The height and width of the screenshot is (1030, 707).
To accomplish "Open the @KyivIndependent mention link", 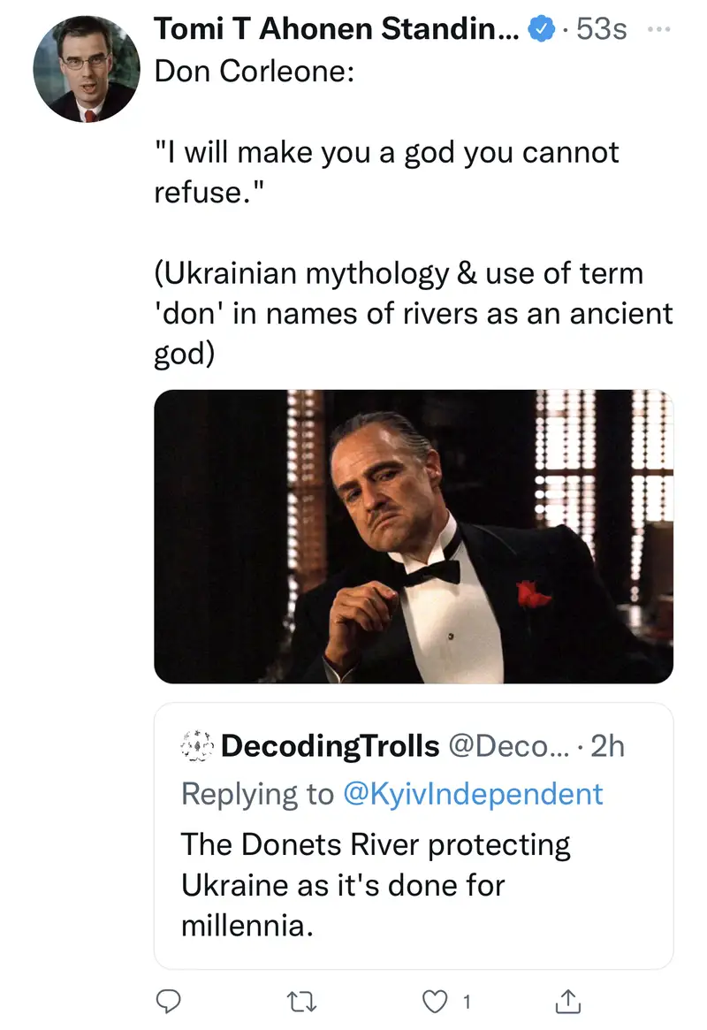I will click(x=472, y=794).
